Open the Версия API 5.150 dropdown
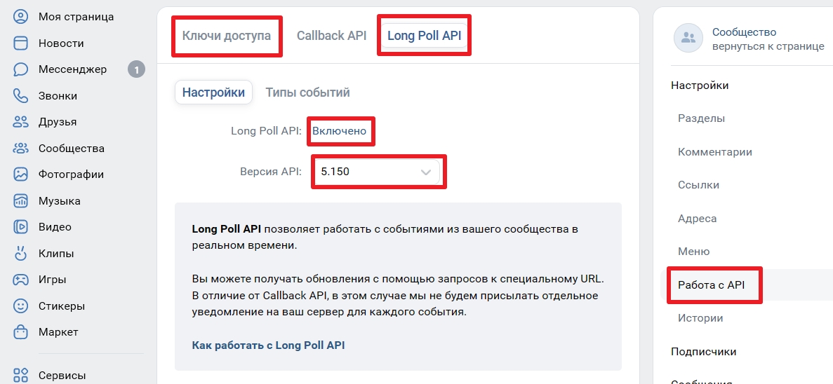 tap(377, 172)
